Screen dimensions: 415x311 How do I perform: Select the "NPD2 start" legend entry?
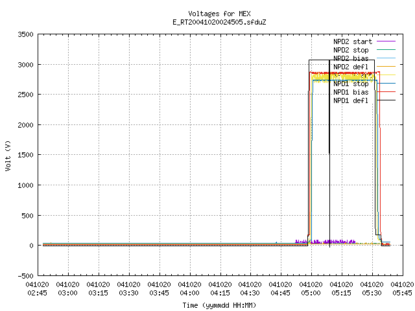tap(353, 41)
